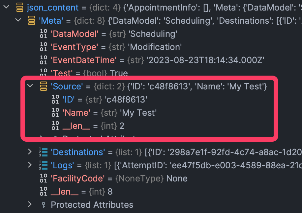Select the dict icon beside 'Meta'
The width and height of the screenshot is (302, 213).
[x=31, y=20]
